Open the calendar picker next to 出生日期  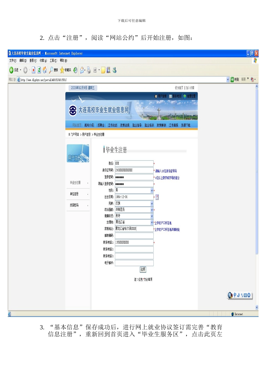[157, 197]
